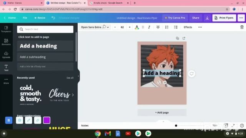Click See all for recently used

click(70, 78)
